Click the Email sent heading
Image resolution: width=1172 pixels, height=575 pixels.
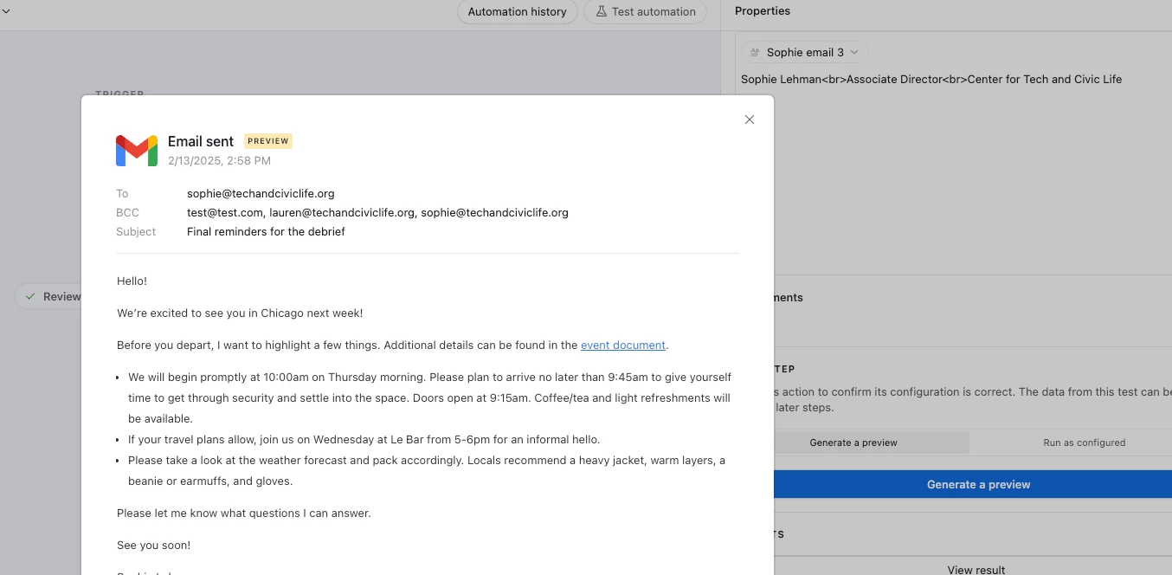coord(201,141)
